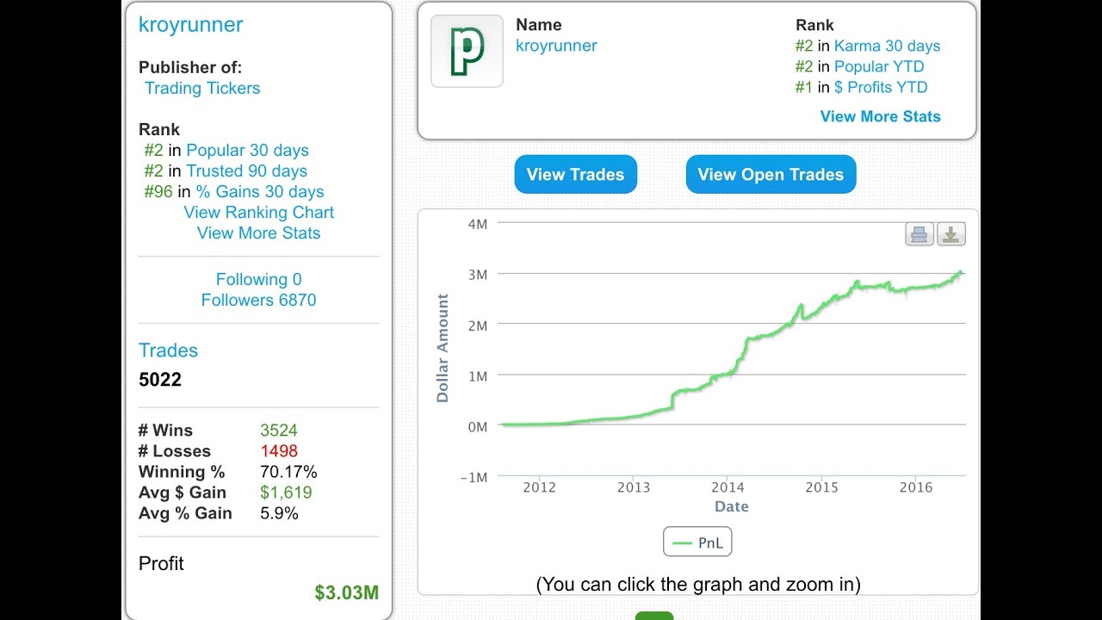Click the Trades heading link in sidebar
1102x620 pixels.
tap(168, 350)
